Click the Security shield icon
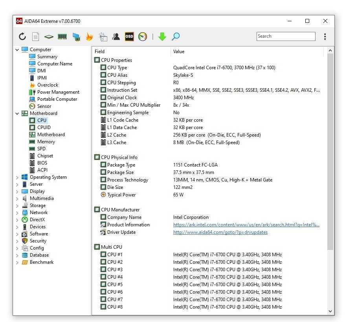The height and width of the screenshot is (322, 345). [25, 241]
